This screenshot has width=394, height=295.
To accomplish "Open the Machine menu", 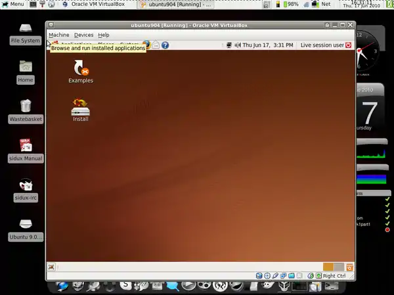I will pyautogui.click(x=58, y=35).
